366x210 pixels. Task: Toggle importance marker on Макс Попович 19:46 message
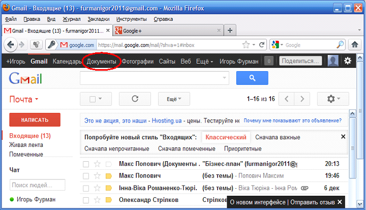(x=109, y=176)
